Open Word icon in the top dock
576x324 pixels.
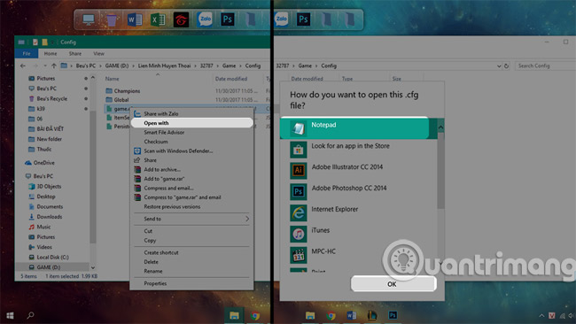pos(135,19)
